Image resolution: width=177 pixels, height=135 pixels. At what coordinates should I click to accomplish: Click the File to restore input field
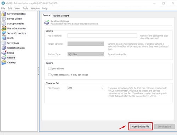tap(102, 35)
